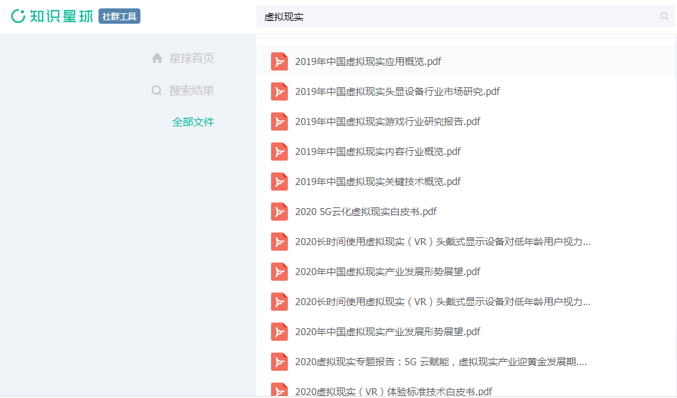Image resolution: width=677 pixels, height=398 pixels.
Task: Open 2020虚拟现实（VR）体验标准技术白皮书.pdf
Action: (393, 391)
